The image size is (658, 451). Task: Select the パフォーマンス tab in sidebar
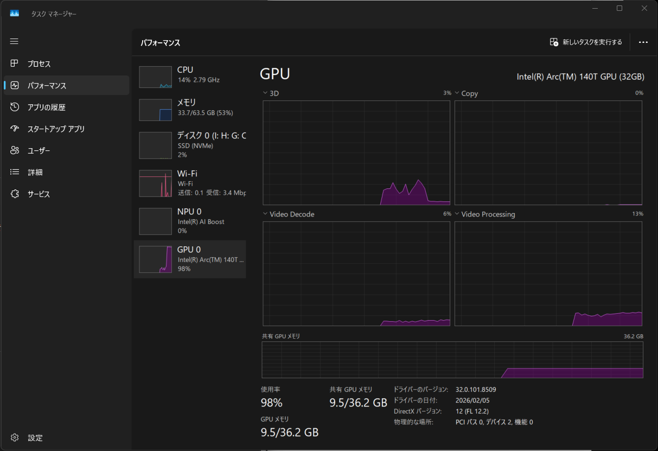[66, 86]
